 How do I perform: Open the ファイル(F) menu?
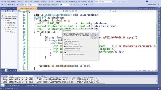pyautogui.click(x=7, y=2)
